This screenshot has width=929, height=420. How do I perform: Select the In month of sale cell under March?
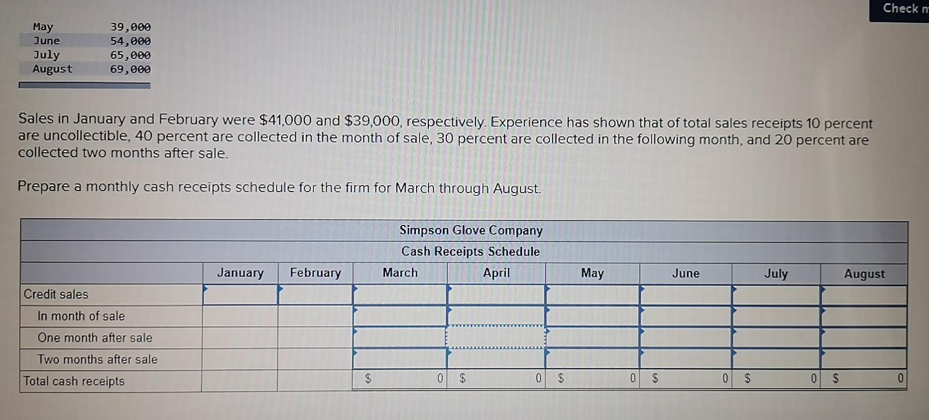click(x=400, y=316)
